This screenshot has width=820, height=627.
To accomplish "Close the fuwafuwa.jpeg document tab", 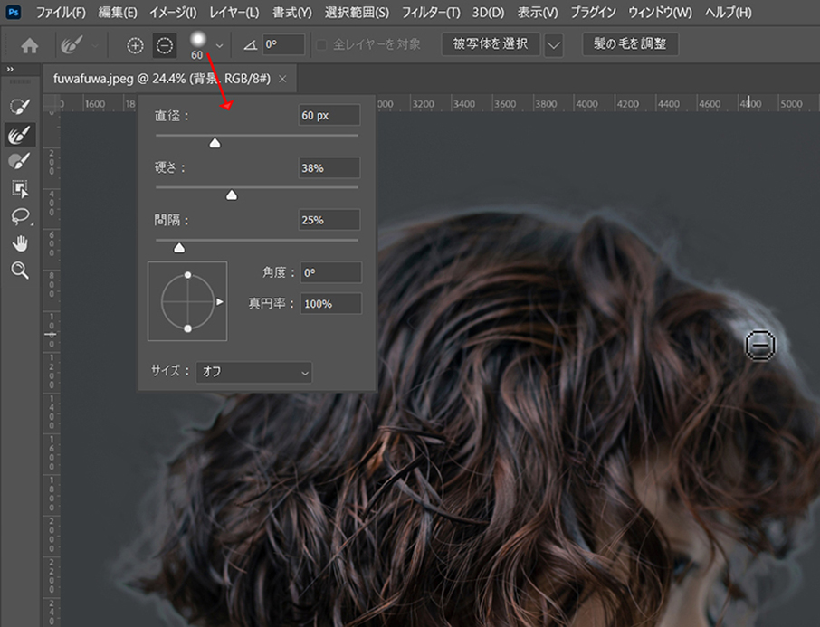I will pyautogui.click(x=282, y=79).
